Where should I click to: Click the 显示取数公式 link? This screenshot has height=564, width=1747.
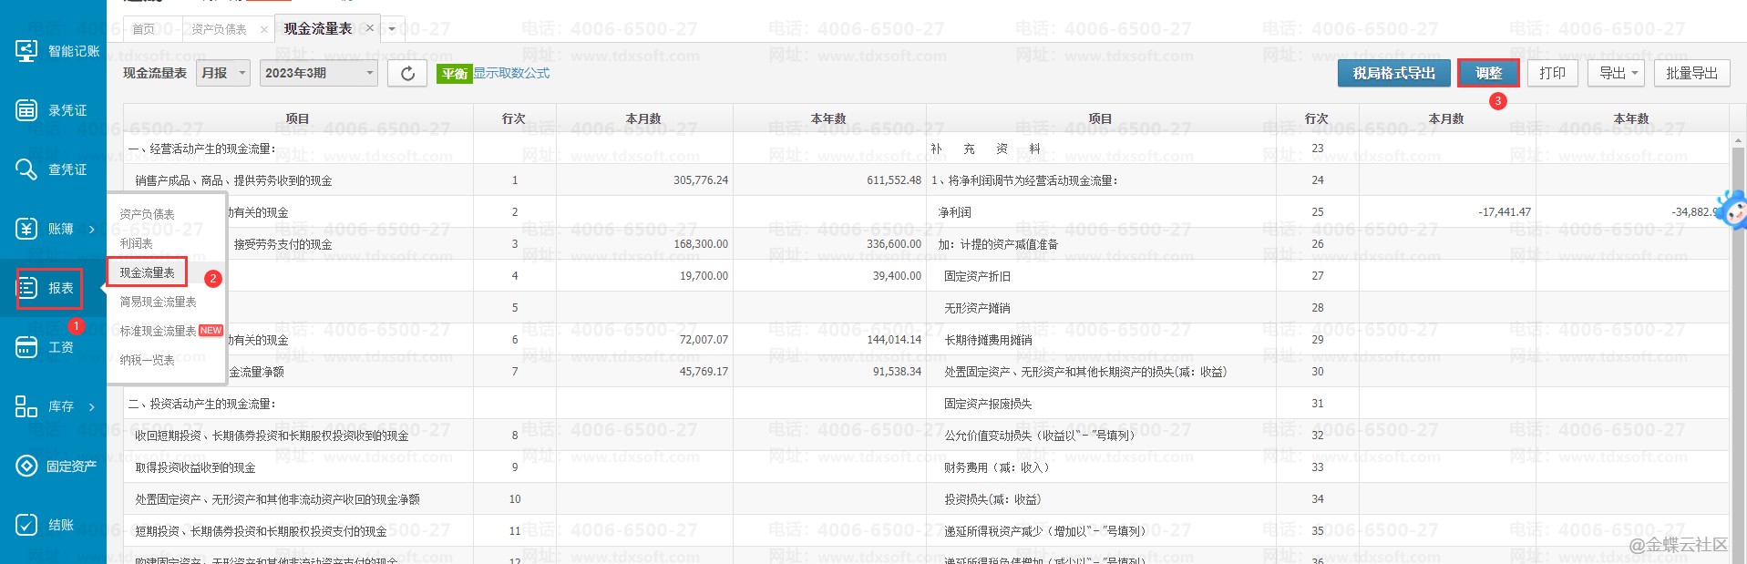(511, 73)
